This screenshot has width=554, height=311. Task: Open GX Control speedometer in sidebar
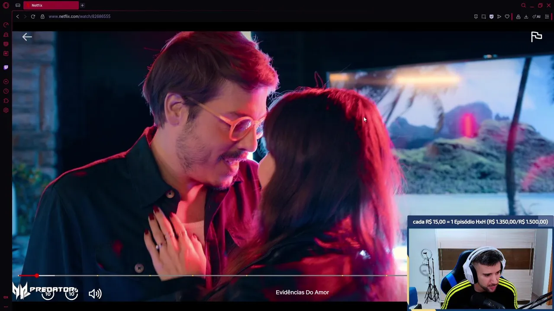click(x=6, y=25)
